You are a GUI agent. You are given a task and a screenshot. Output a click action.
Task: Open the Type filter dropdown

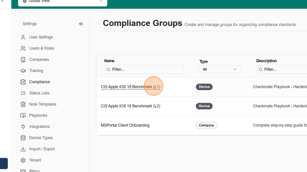(x=220, y=70)
